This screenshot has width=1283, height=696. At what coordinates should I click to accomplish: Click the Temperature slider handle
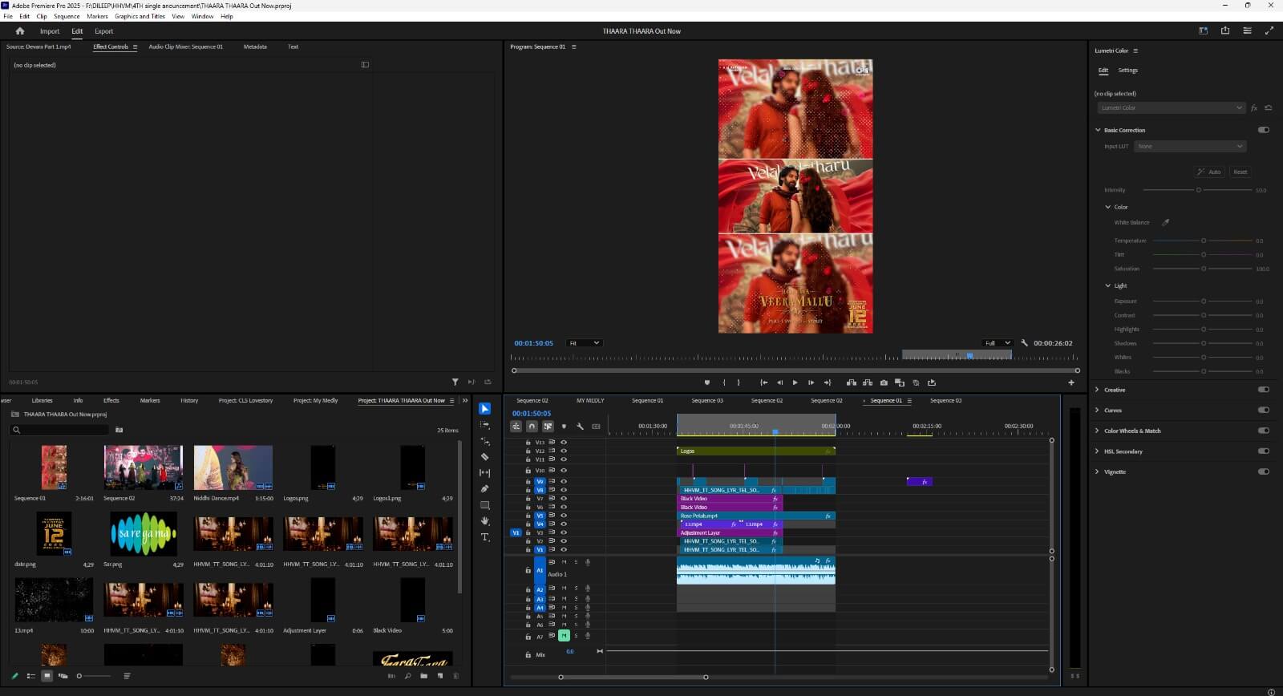coord(1204,241)
